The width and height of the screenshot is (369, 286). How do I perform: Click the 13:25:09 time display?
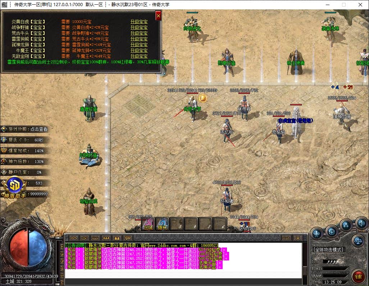click(x=333, y=282)
